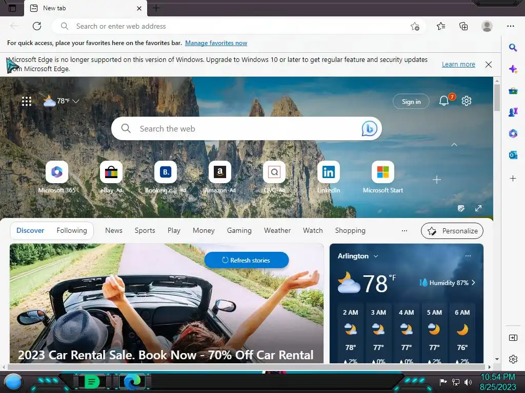525x393 pixels.
Task: Expand the background image view arrows
Action: click(x=478, y=209)
